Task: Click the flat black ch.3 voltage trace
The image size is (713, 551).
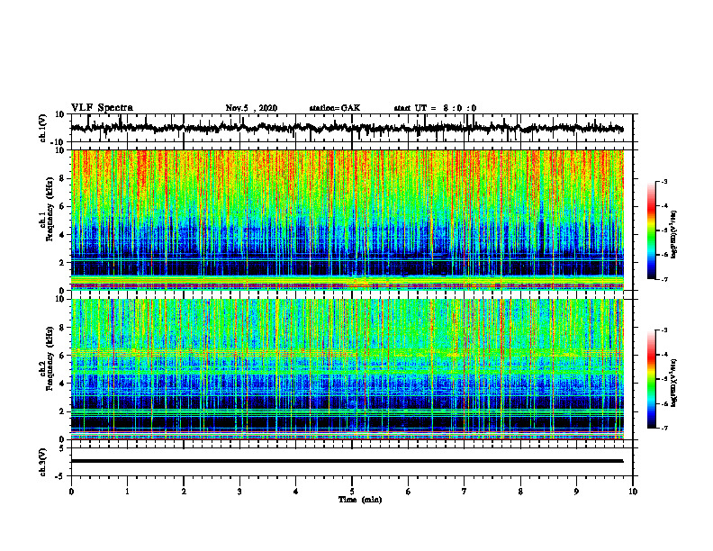Action: point(347,461)
